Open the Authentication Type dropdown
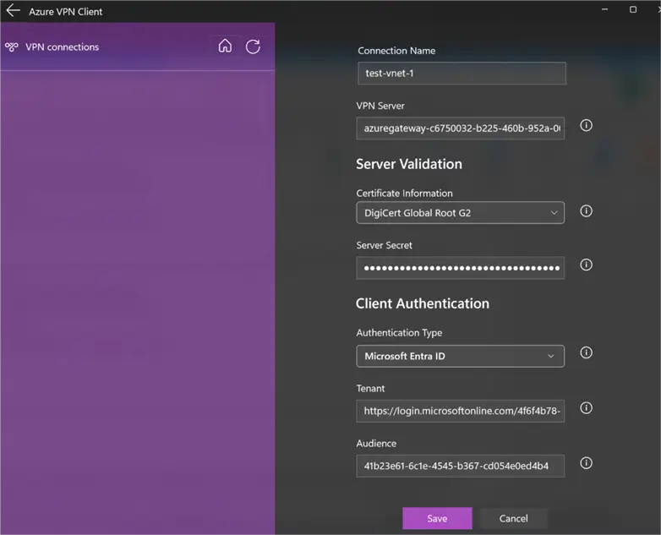Screen dimensions: 661x535 pos(461,357)
